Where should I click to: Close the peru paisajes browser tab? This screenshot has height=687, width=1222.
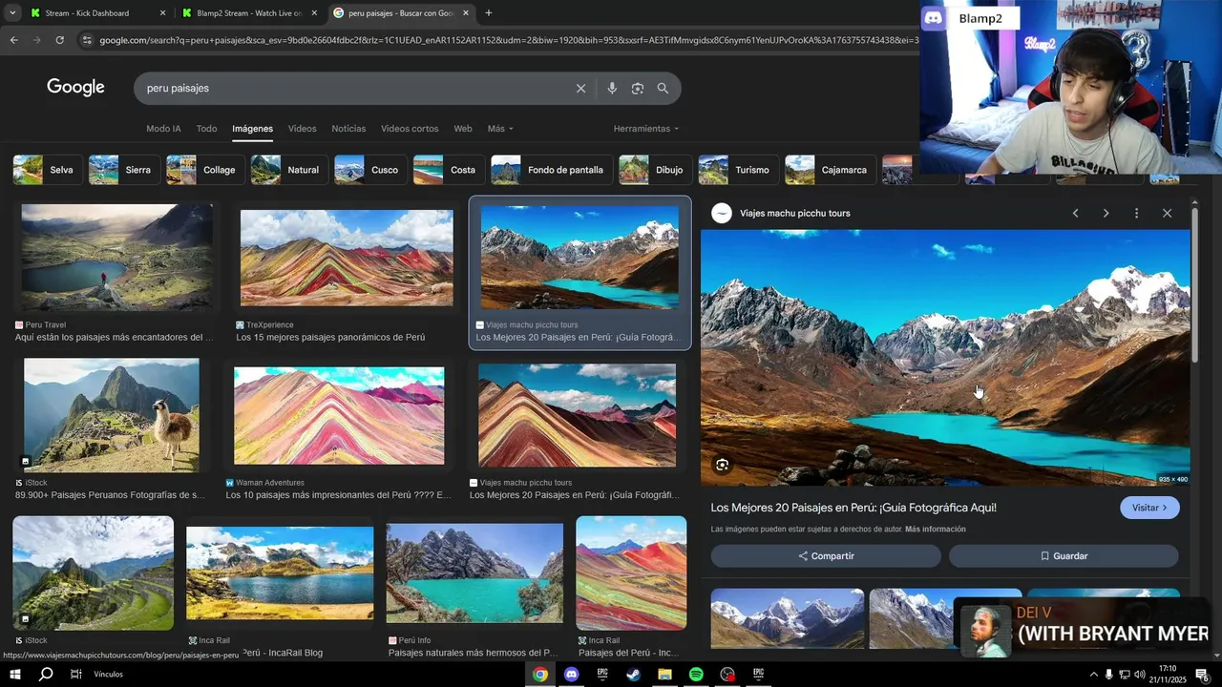pyautogui.click(x=466, y=13)
